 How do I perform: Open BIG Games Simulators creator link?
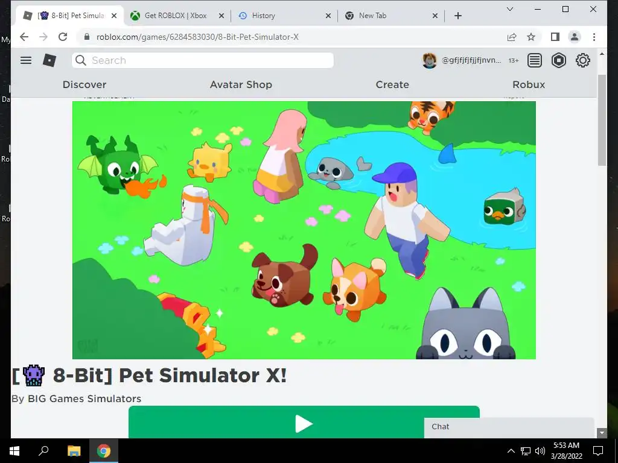click(84, 398)
